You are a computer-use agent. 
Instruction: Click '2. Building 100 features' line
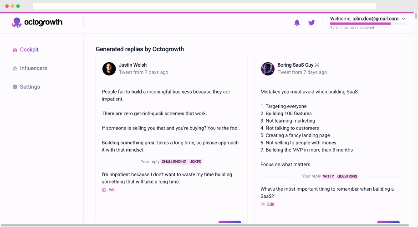[286, 113]
